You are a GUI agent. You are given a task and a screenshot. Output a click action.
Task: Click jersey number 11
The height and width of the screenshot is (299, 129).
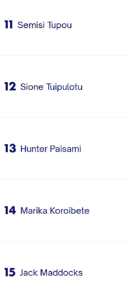click(8, 25)
